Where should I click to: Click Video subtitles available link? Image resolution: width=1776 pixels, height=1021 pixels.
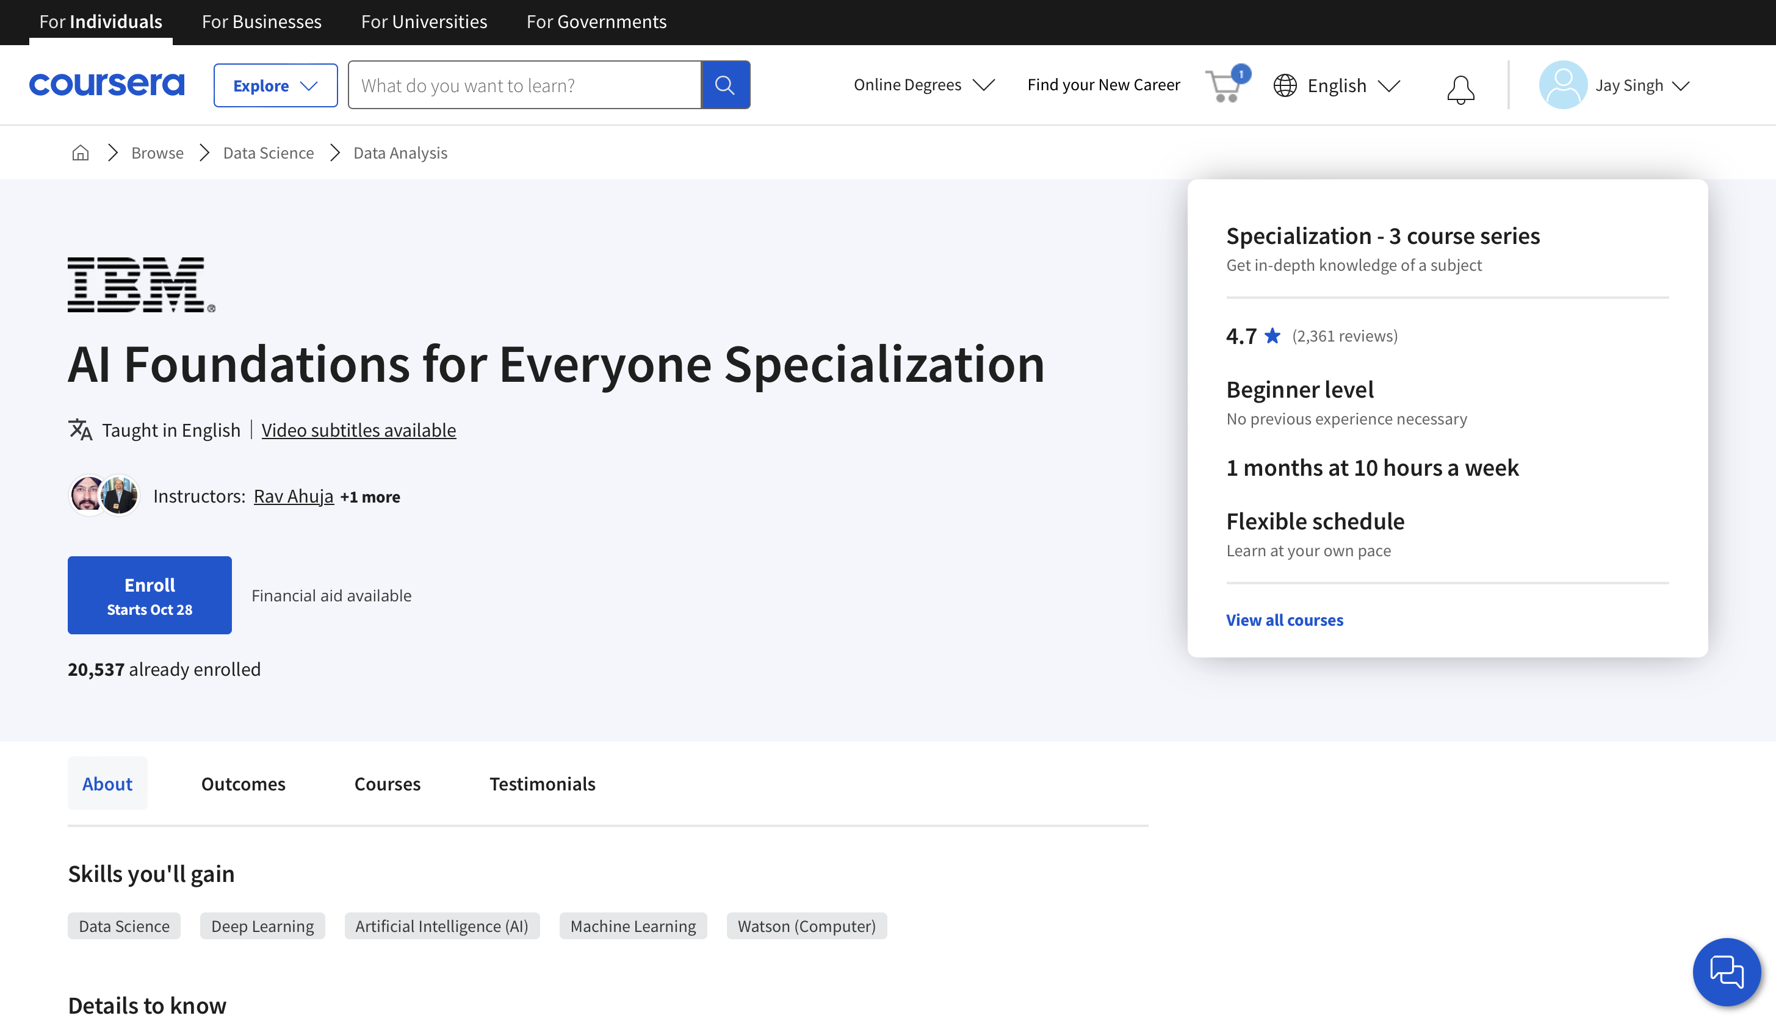pyautogui.click(x=359, y=429)
